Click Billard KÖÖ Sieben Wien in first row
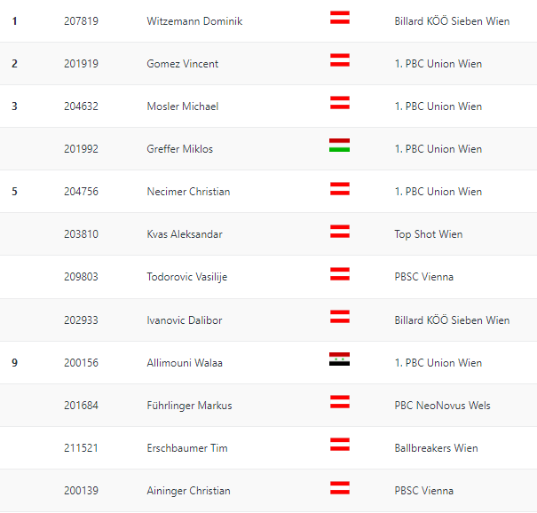The width and height of the screenshot is (537, 513). [x=452, y=21]
